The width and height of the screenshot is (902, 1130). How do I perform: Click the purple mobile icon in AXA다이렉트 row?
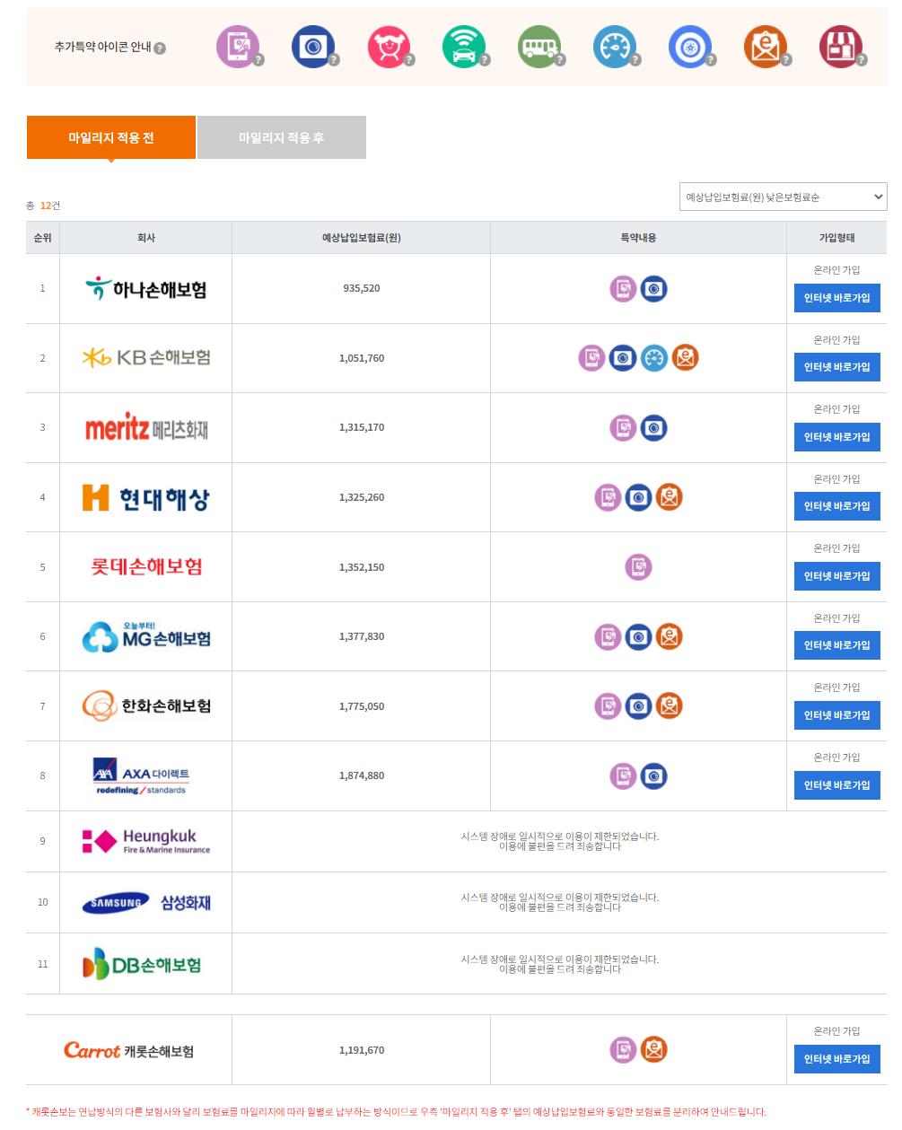[623, 776]
